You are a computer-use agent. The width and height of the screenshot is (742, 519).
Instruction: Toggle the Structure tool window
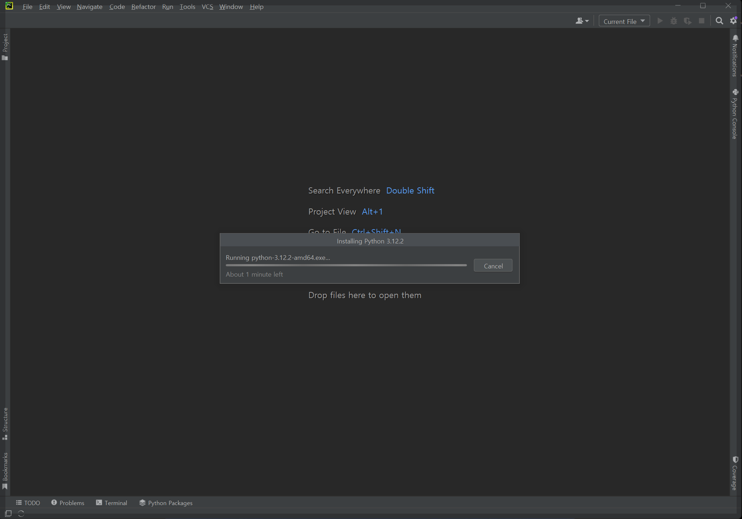[5, 423]
